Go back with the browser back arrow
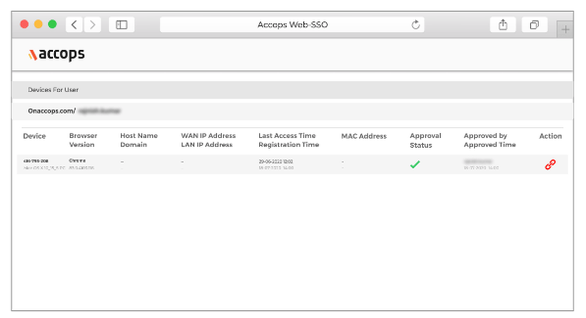The image size is (586, 318). 74,25
